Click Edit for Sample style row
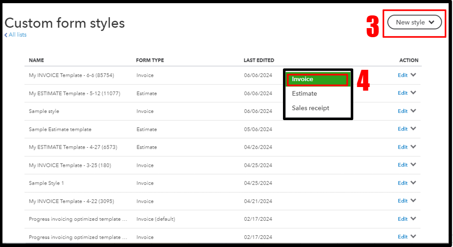The image size is (453, 247). (x=402, y=111)
